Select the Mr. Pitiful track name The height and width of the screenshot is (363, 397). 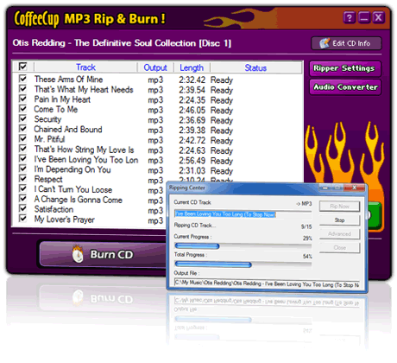click(x=49, y=139)
